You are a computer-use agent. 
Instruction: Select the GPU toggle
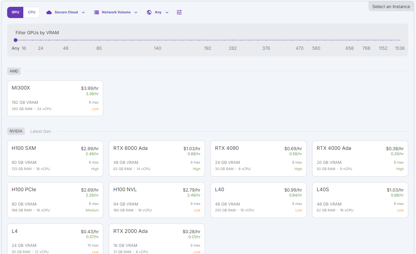15,12
